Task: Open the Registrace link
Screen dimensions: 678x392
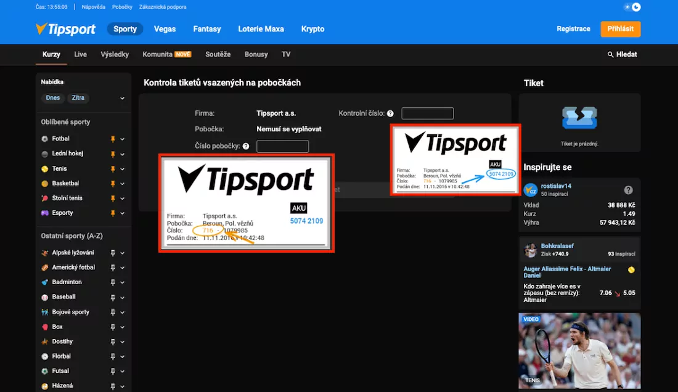Action: pyautogui.click(x=573, y=29)
